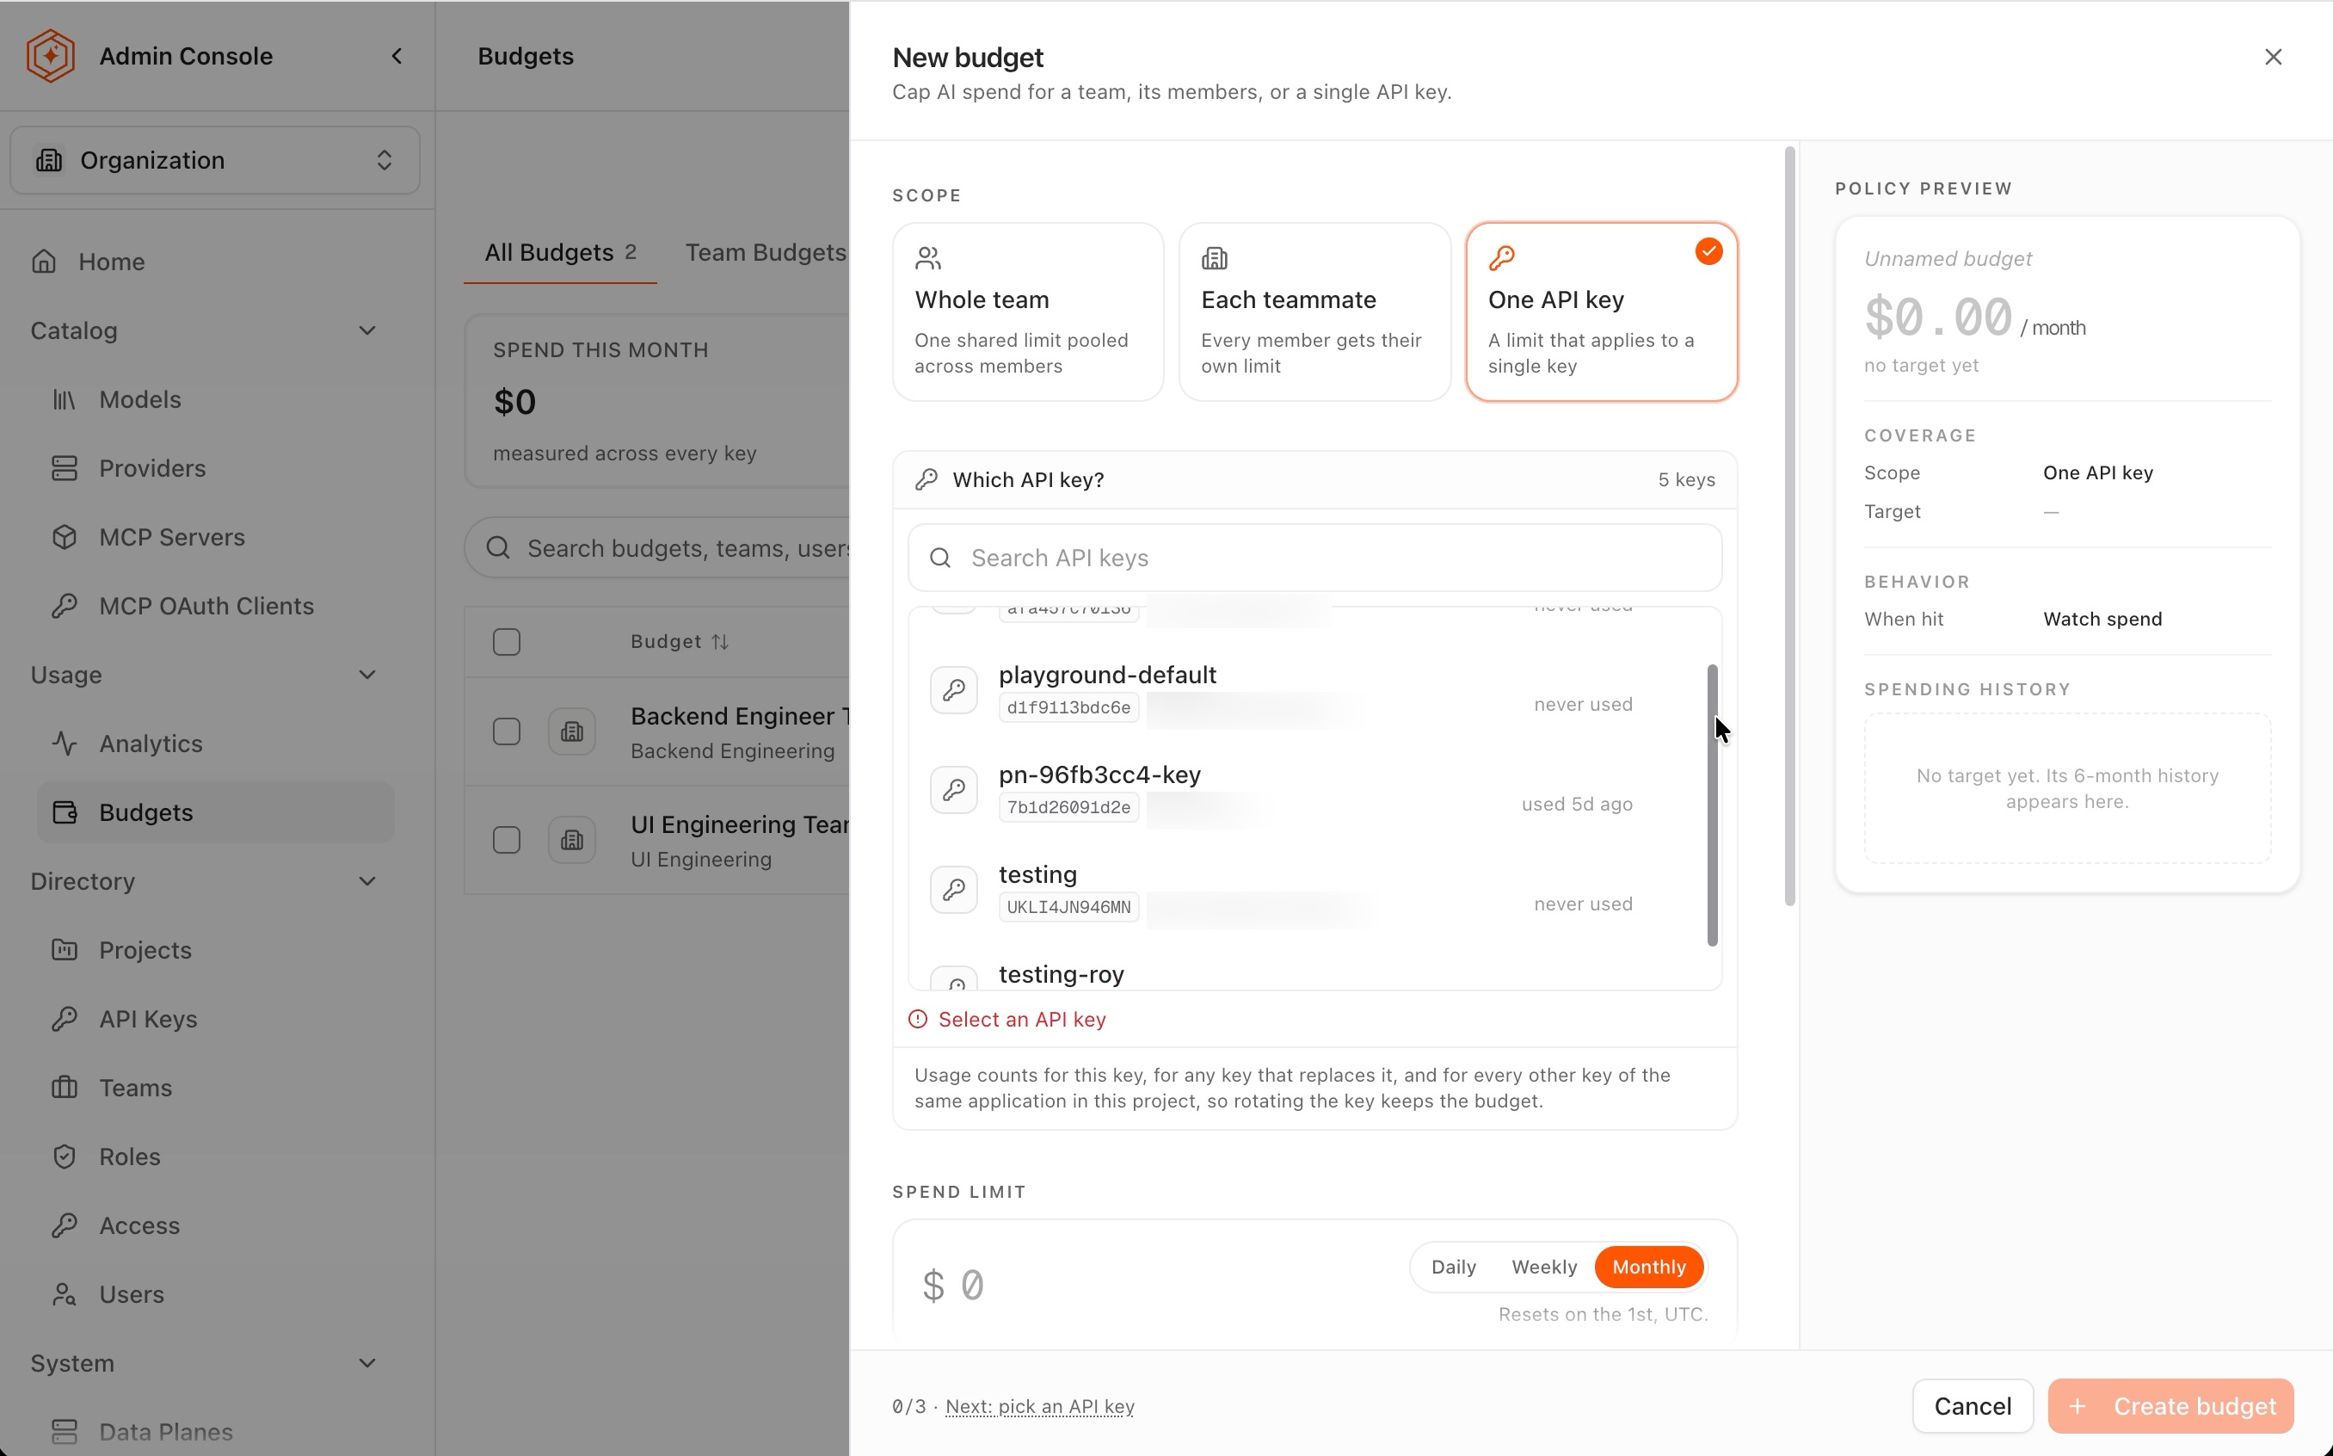This screenshot has width=2333, height=1456.
Task: Set the period to Monthly
Action: pos(1649,1268)
